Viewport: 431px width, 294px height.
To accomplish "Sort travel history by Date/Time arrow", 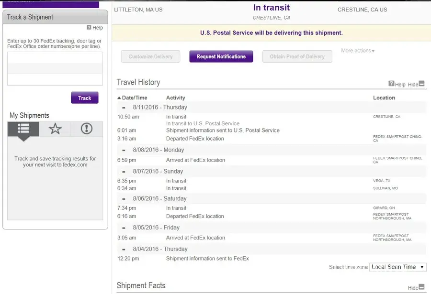I will (119, 98).
